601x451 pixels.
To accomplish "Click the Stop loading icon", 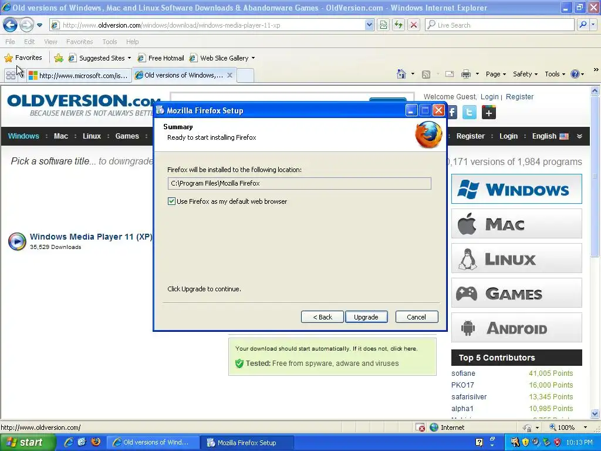I will [x=414, y=25].
